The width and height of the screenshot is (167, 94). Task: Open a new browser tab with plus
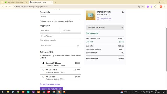(x=55, y=2)
